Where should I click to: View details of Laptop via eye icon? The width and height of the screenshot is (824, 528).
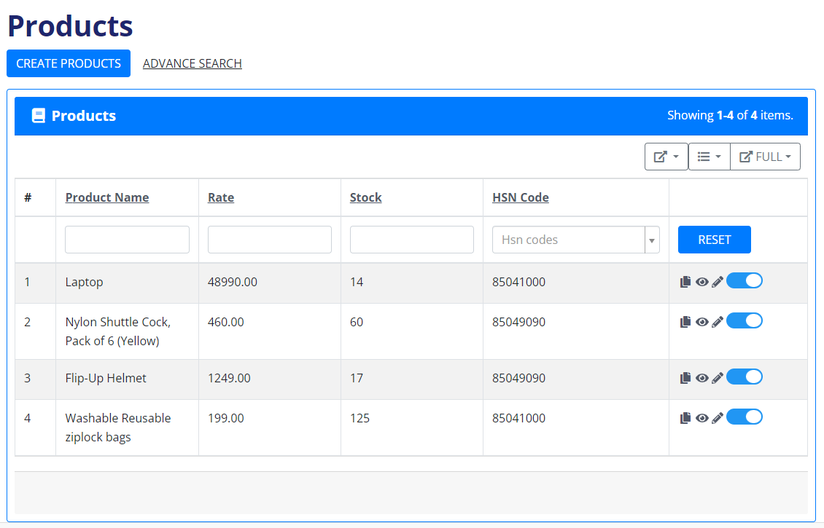point(702,282)
